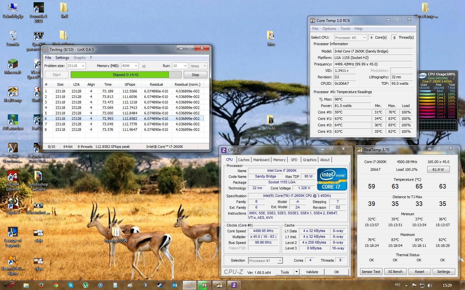
Task: Open the hyper_pi_0.99 archive on the desktop
Action: pos(116,234)
